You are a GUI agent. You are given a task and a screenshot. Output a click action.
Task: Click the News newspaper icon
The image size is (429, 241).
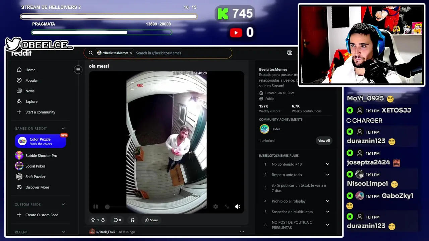click(x=19, y=91)
